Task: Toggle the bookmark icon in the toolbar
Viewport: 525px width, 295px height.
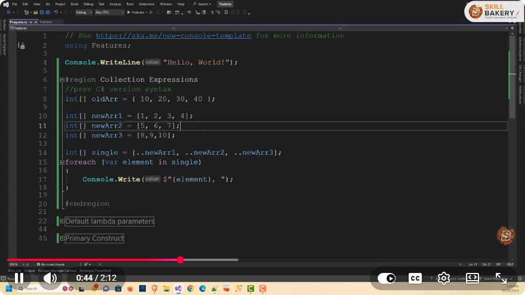Action: 226,13
